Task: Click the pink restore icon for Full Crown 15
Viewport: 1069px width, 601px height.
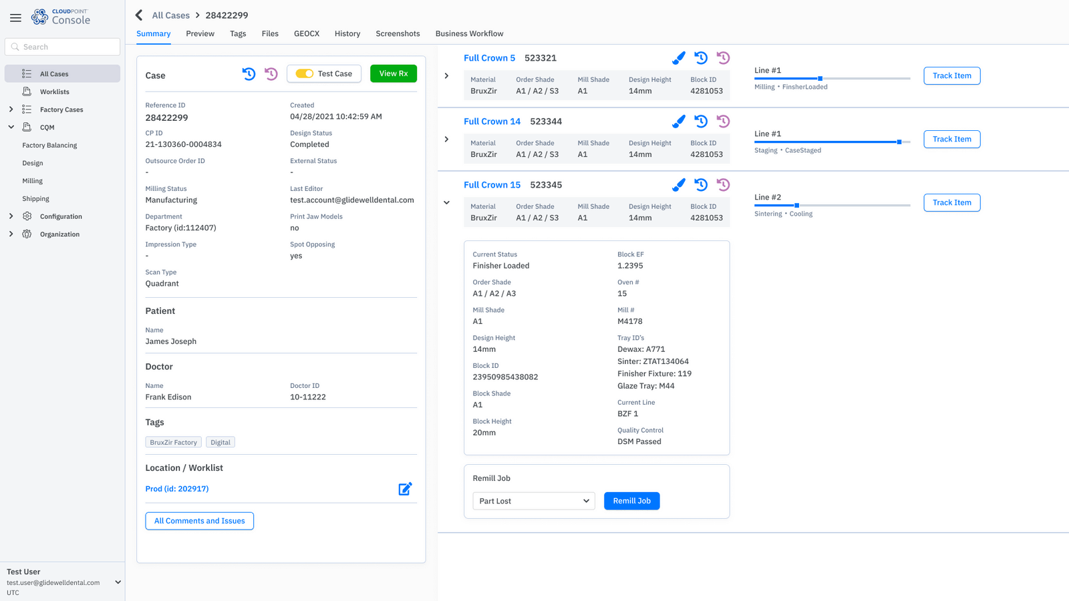Action: [x=722, y=185]
